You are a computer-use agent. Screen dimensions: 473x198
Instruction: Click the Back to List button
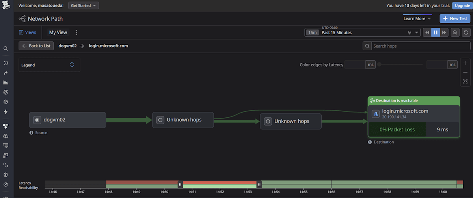pyautogui.click(x=36, y=46)
